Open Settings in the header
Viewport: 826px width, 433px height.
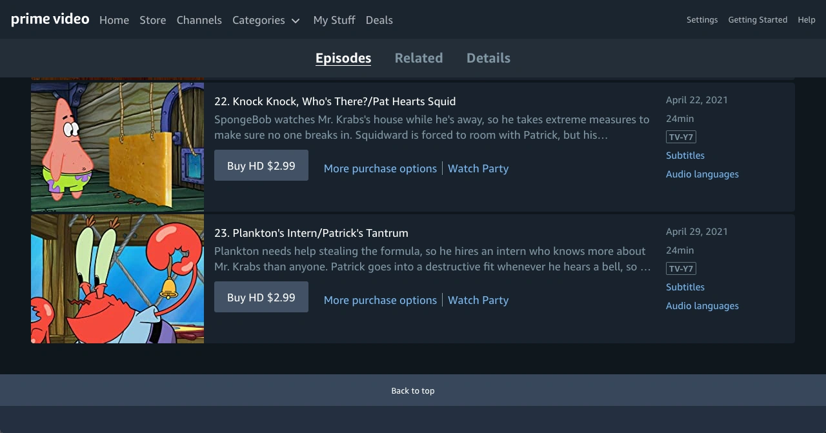coord(702,20)
